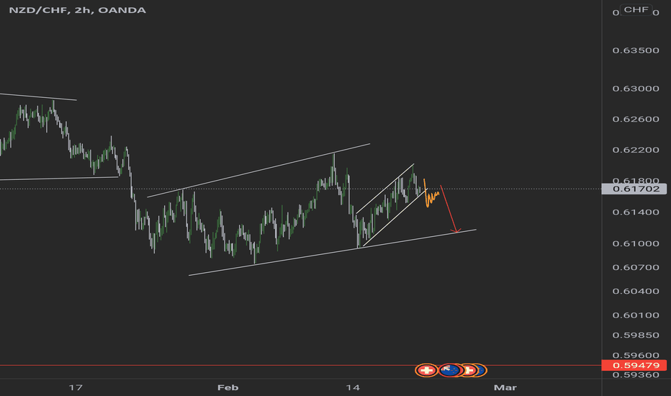Click the 17 date label on time axis
Screen dimensions: 671x396
76,387
